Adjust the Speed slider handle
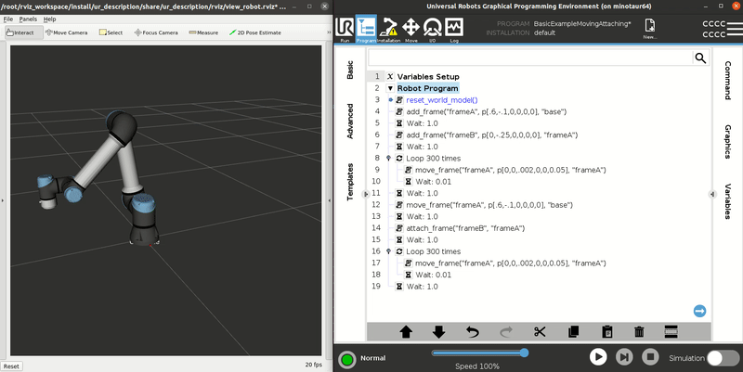The image size is (743, 372). [524, 353]
